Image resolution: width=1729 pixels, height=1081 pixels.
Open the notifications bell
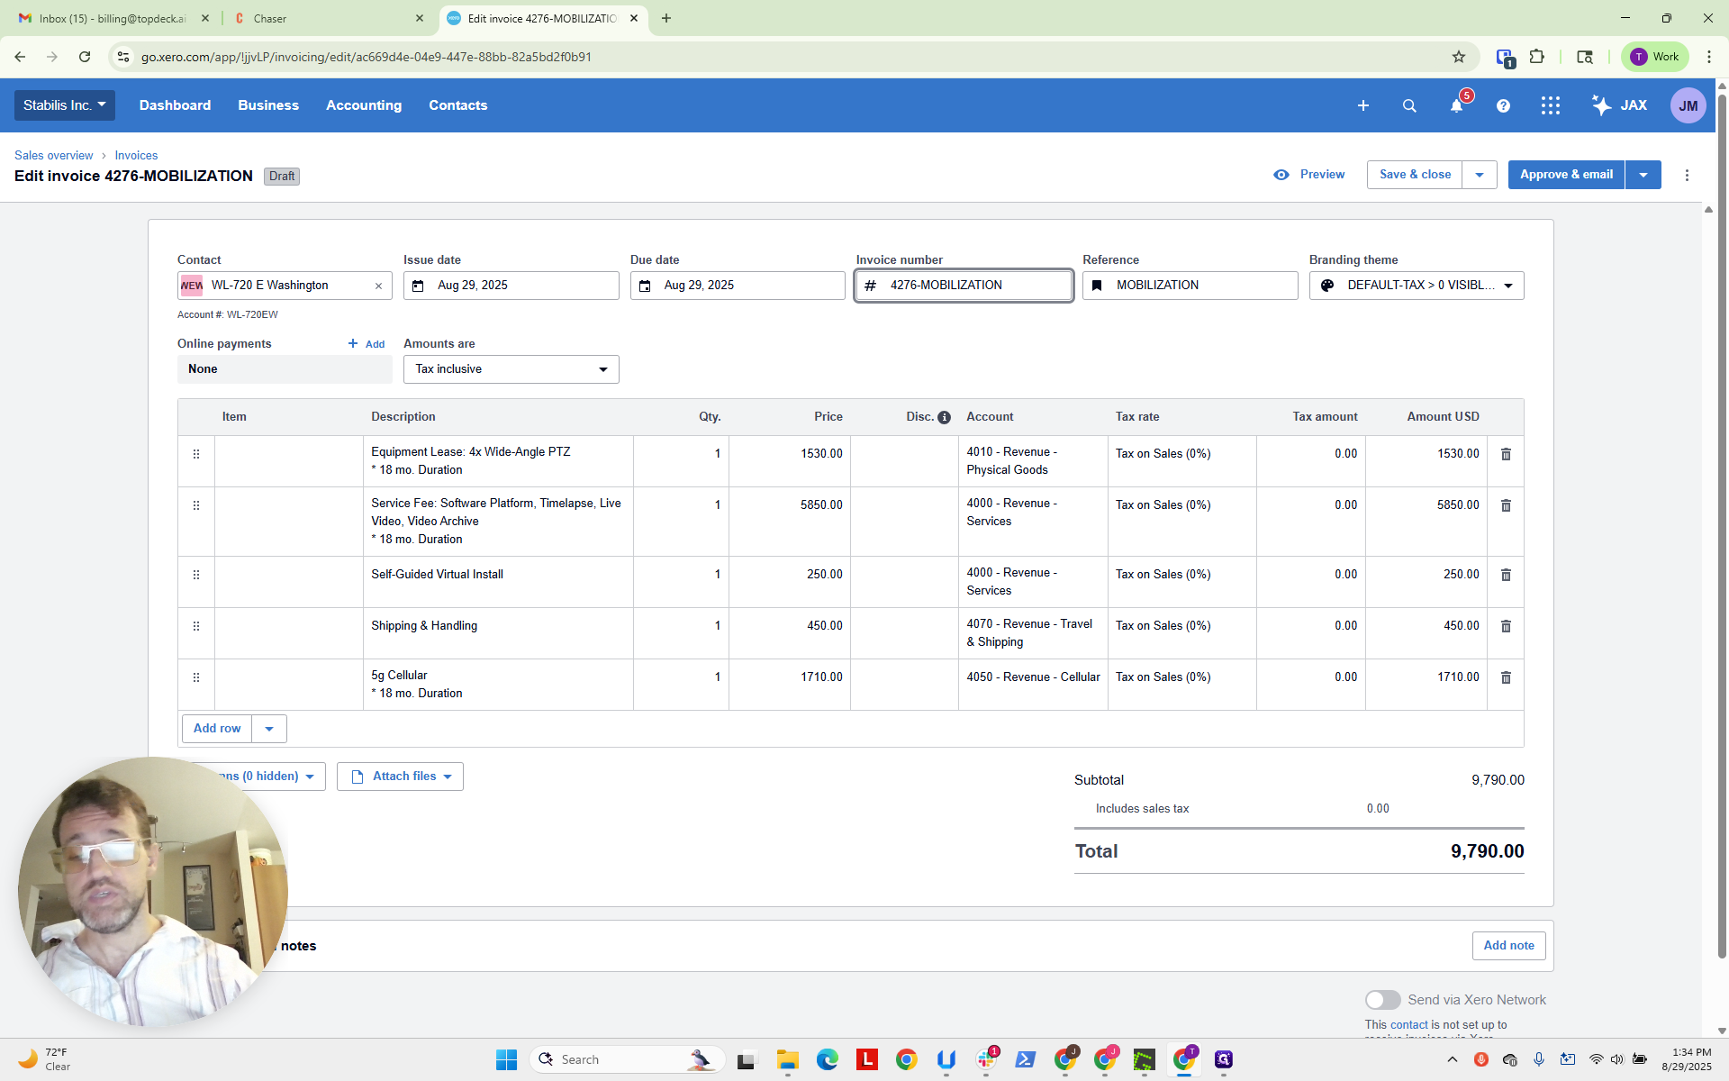click(x=1456, y=105)
